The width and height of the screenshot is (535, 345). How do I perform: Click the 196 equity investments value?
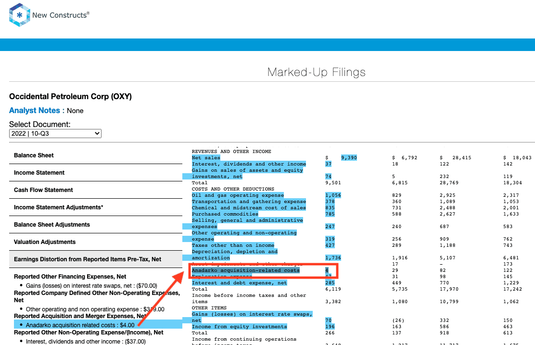point(330,327)
